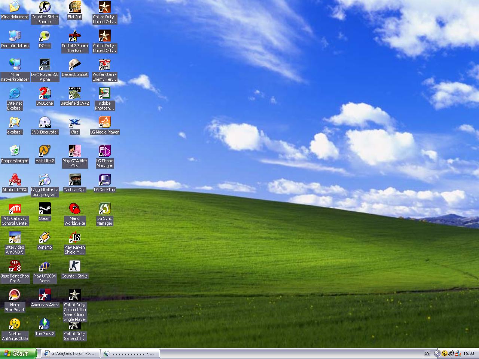The width and height of the screenshot is (479, 359).
Task: Select InterVideo WinDVD 5 icon
Action: click(15, 237)
